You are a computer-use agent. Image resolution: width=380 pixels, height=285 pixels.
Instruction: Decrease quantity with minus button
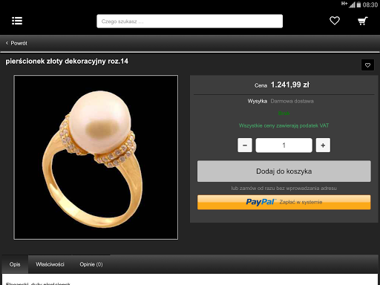(245, 145)
